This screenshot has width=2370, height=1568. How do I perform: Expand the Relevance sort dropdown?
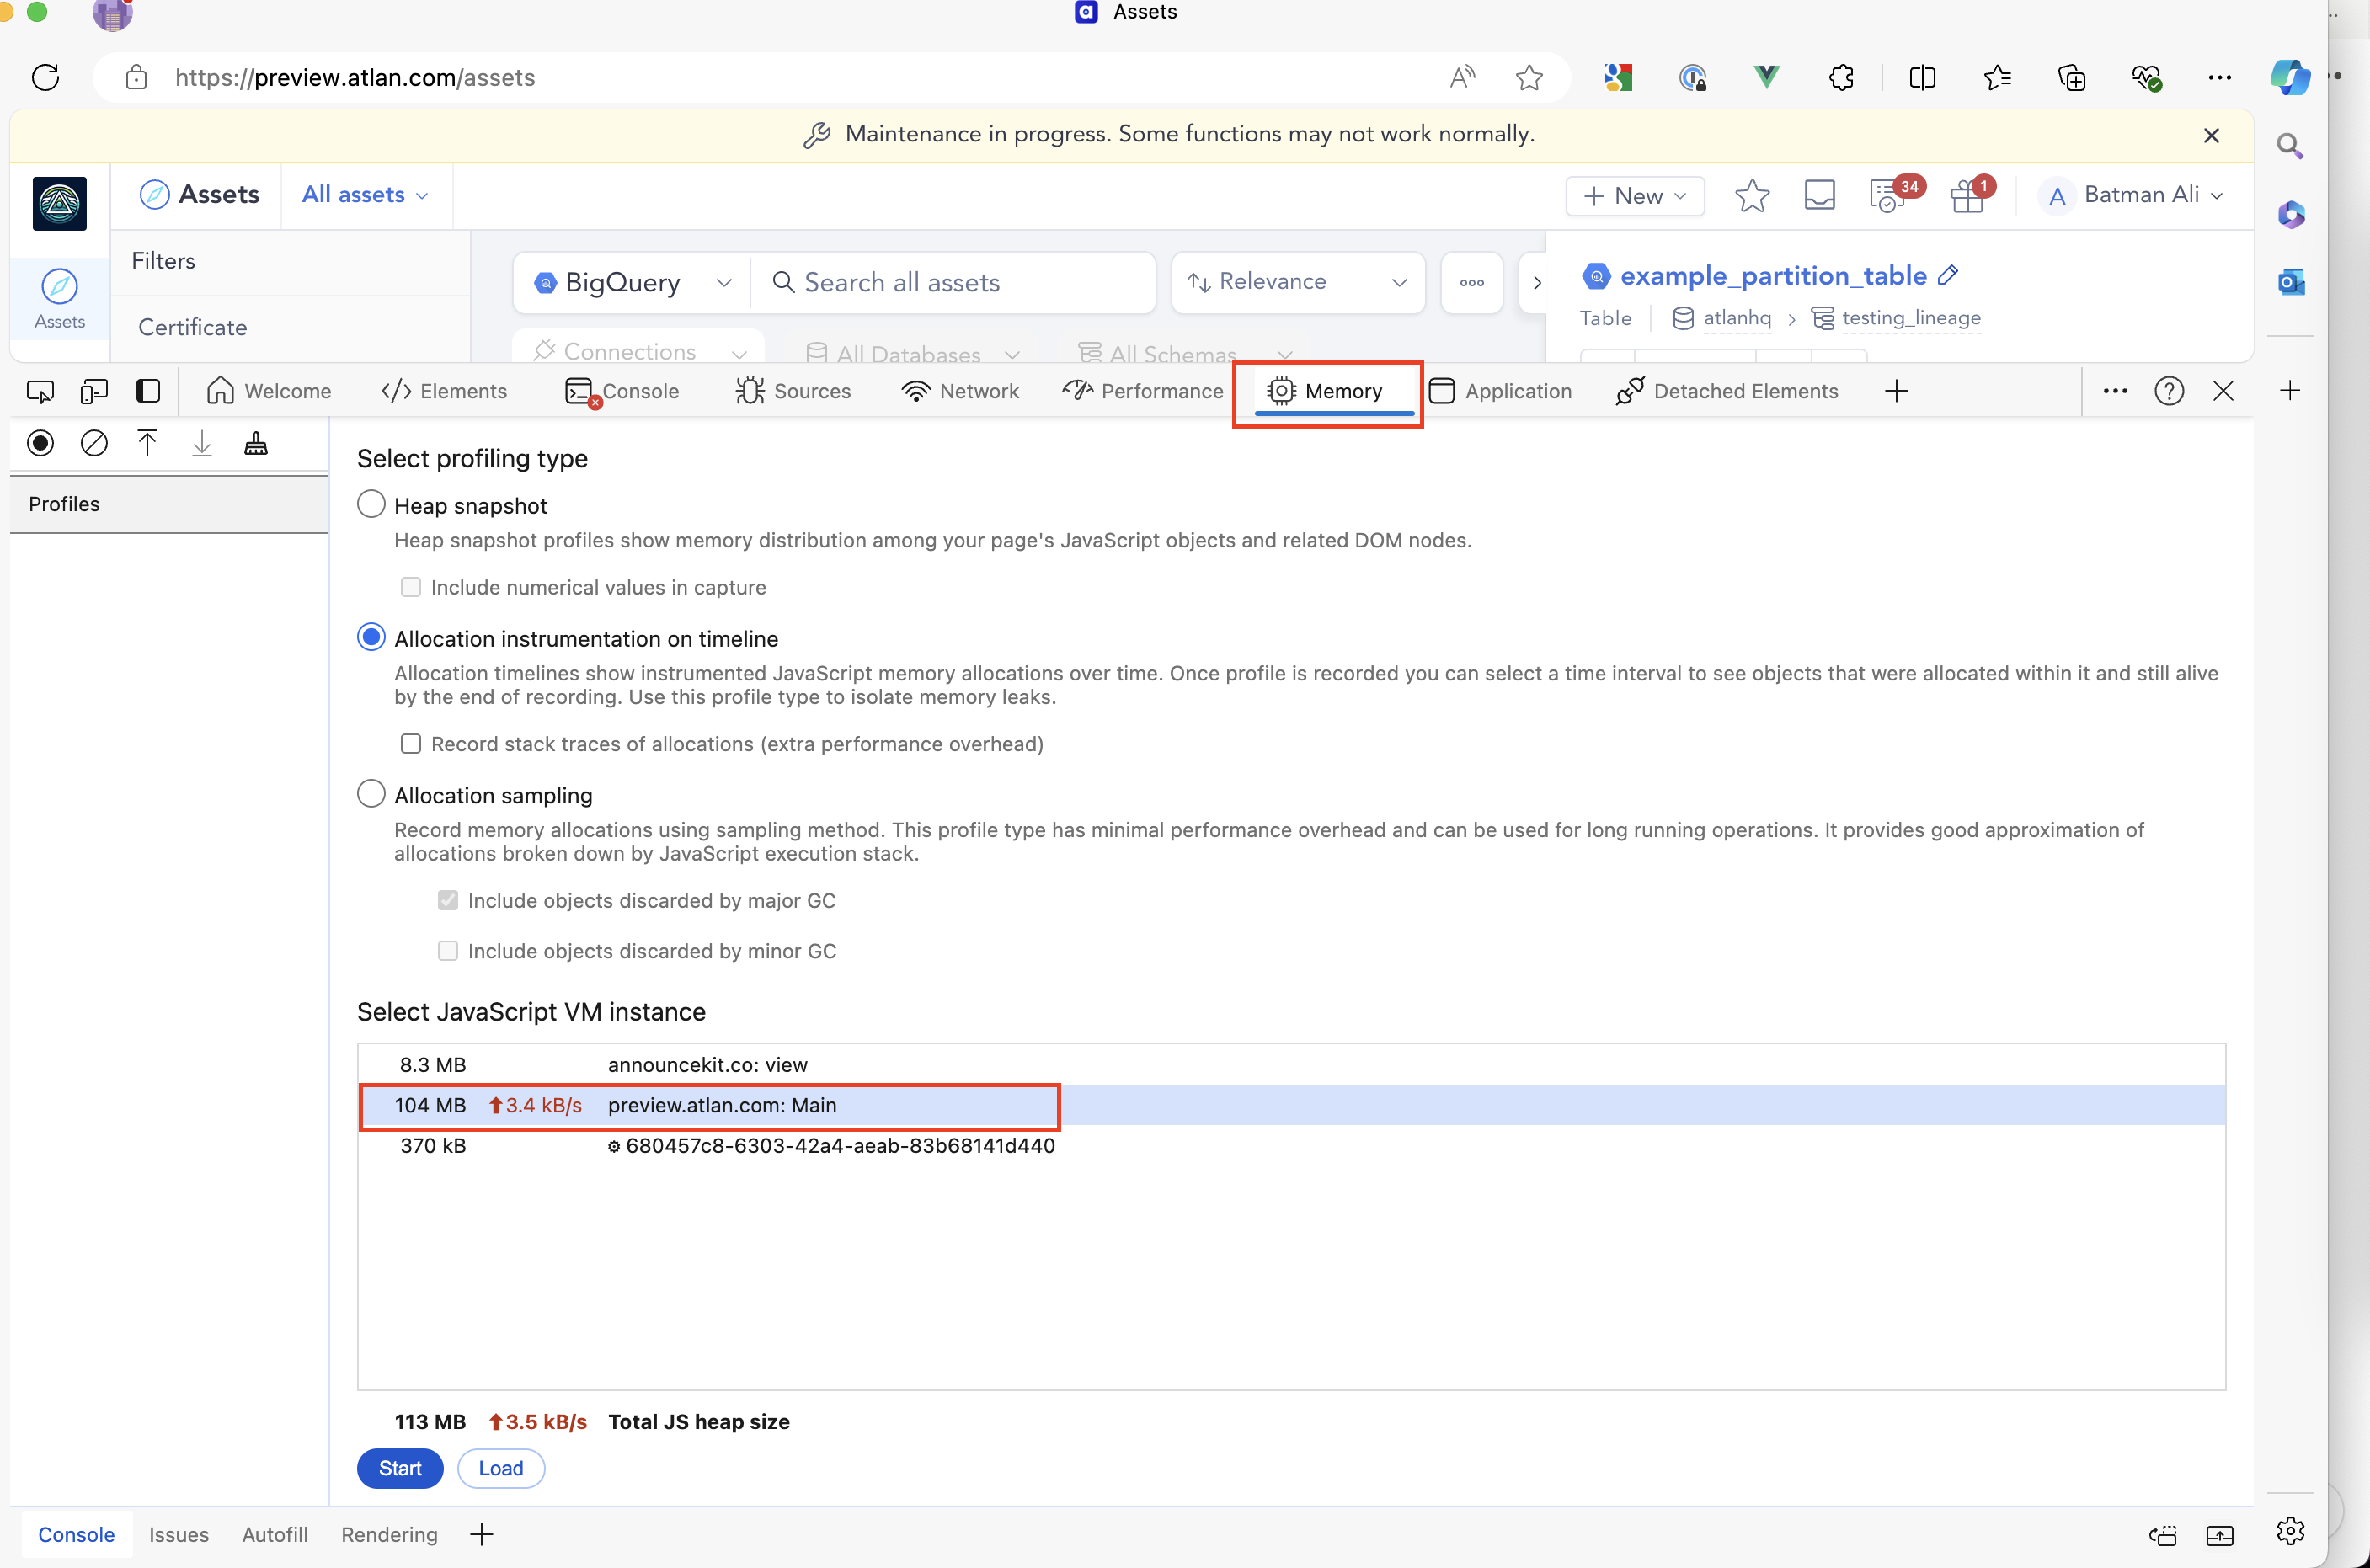1399,282
